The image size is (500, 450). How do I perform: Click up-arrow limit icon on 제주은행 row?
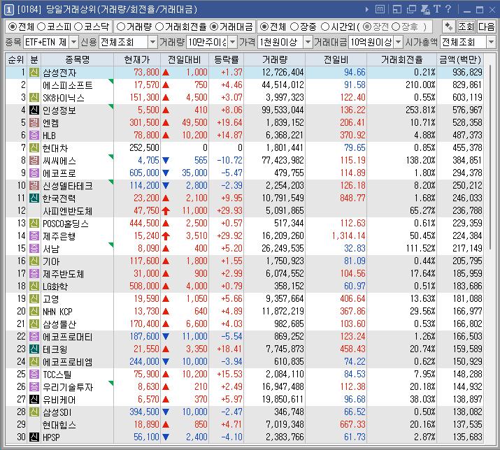point(166,236)
